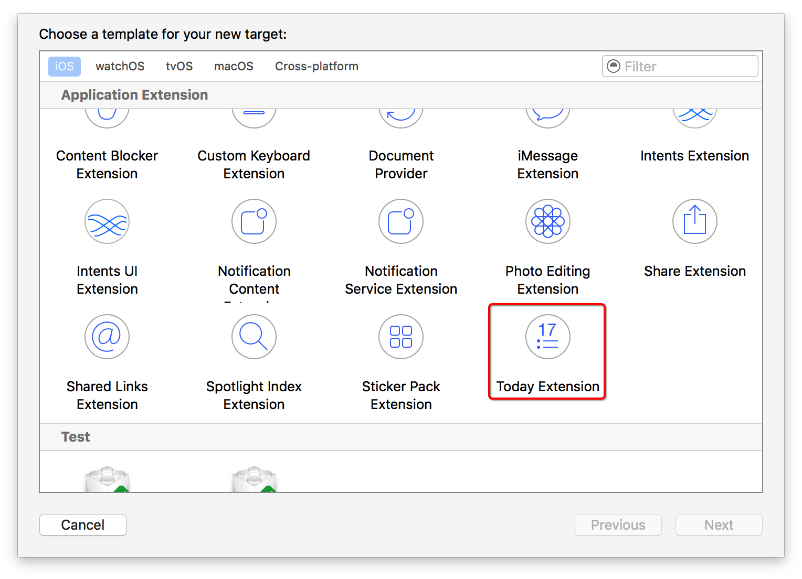This screenshot has height=579, width=802.
Task: Choose the Notification Content extension icon
Action: [x=254, y=221]
